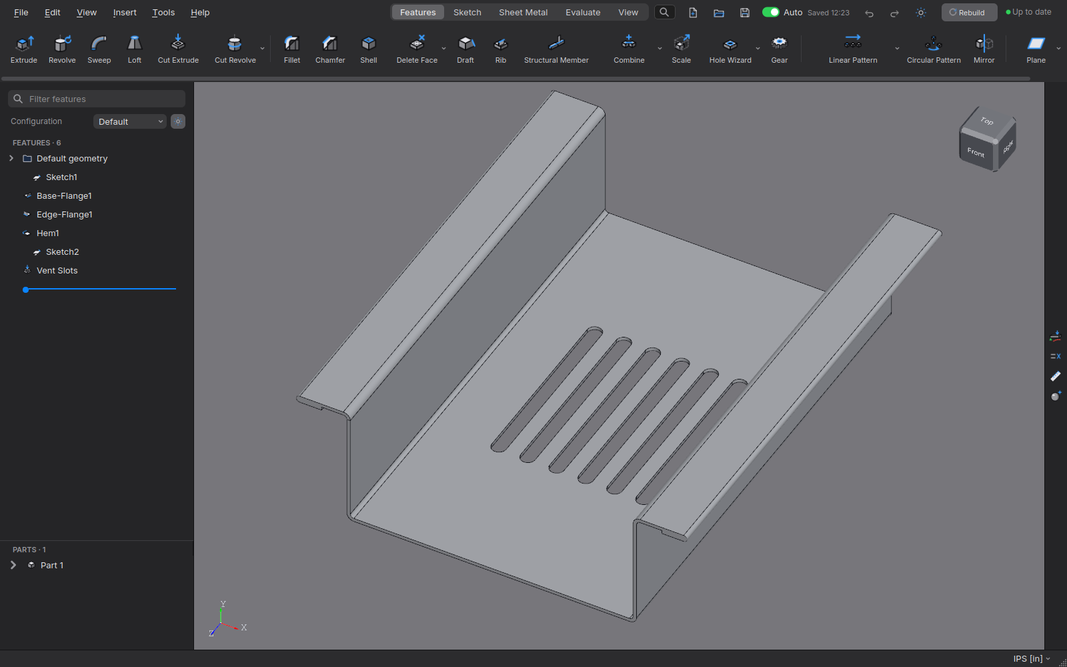Toggle the Auto rebuild switch
Screen dimensions: 1067x667
coord(771,12)
